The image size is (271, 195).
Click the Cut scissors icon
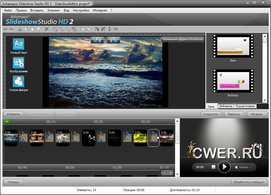coord(20,29)
